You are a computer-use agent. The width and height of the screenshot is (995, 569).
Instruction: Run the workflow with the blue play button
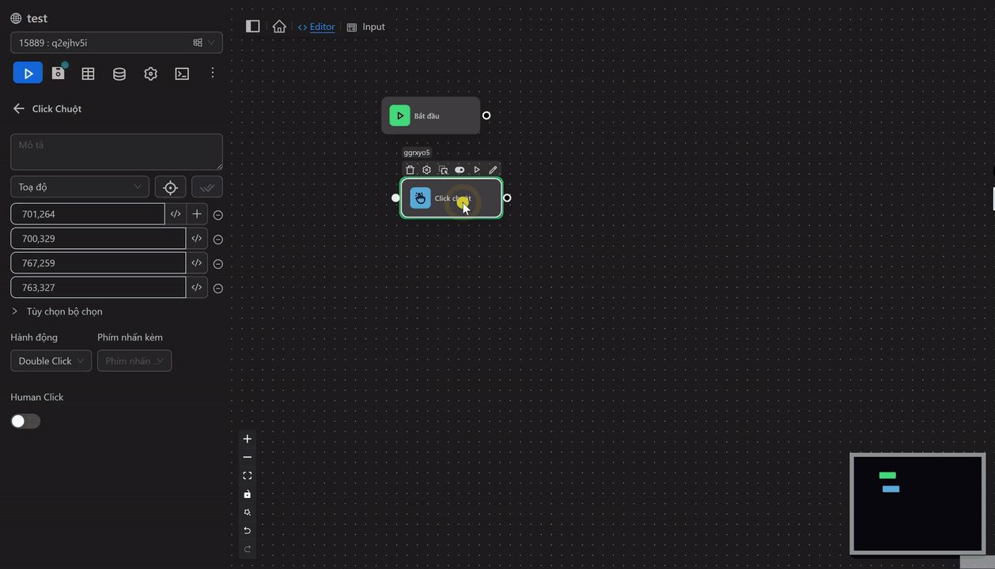click(x=28, y=73)
